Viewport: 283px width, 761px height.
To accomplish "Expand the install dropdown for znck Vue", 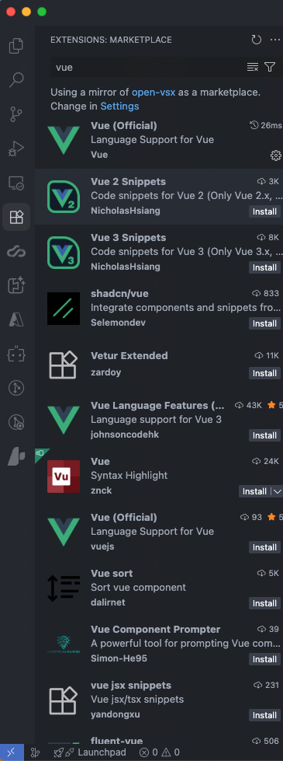I will 278,491.
